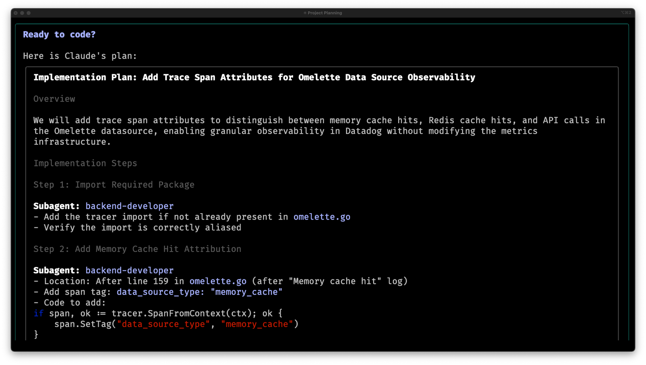This screenshot has width=646, height=365.
Task: Click the Project Planning window title
Action: [325, 13]
